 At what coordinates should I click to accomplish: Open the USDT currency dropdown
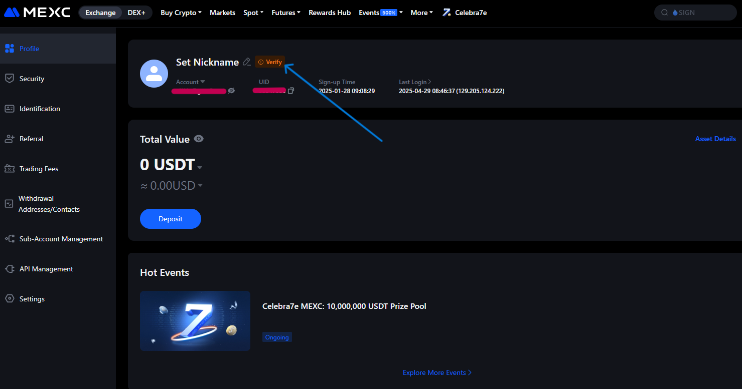pyautogui.click(x=200, y=167)
